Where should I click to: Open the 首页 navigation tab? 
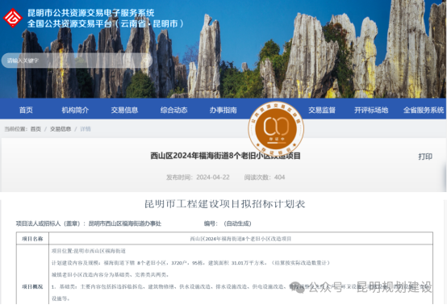click(26, 110)
